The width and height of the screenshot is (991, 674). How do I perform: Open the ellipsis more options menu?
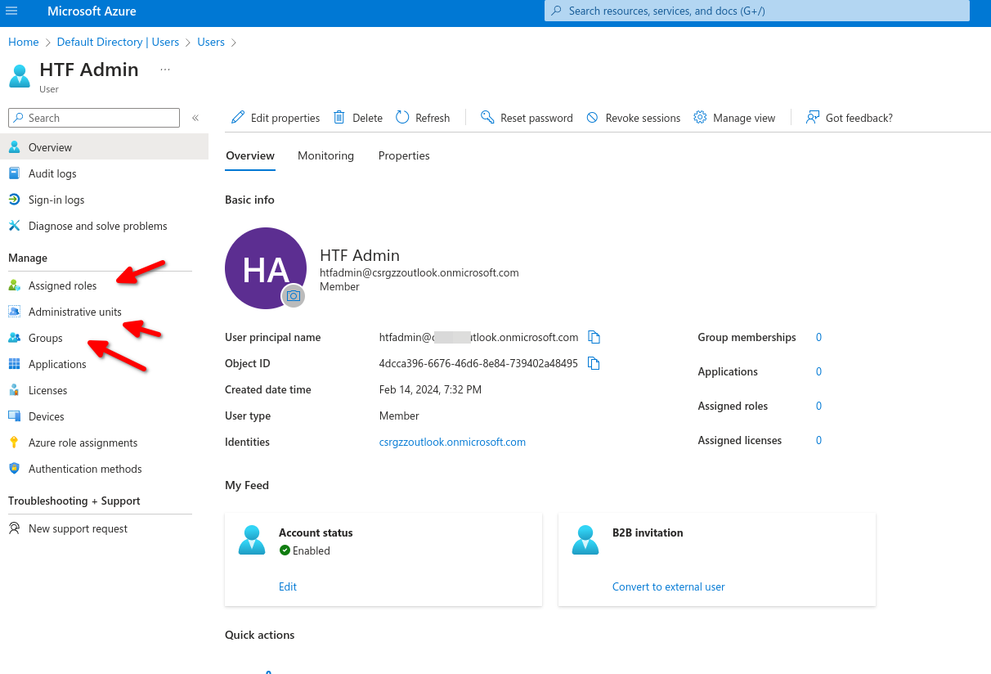165,70
